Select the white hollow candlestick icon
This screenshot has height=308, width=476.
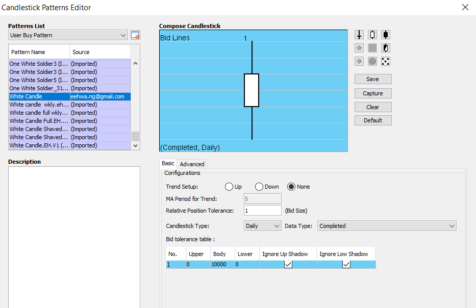(x=372, y=35)
